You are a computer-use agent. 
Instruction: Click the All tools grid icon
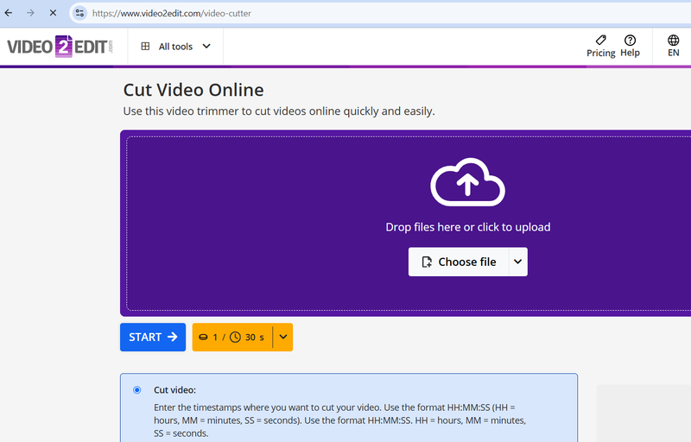point(145,47)
